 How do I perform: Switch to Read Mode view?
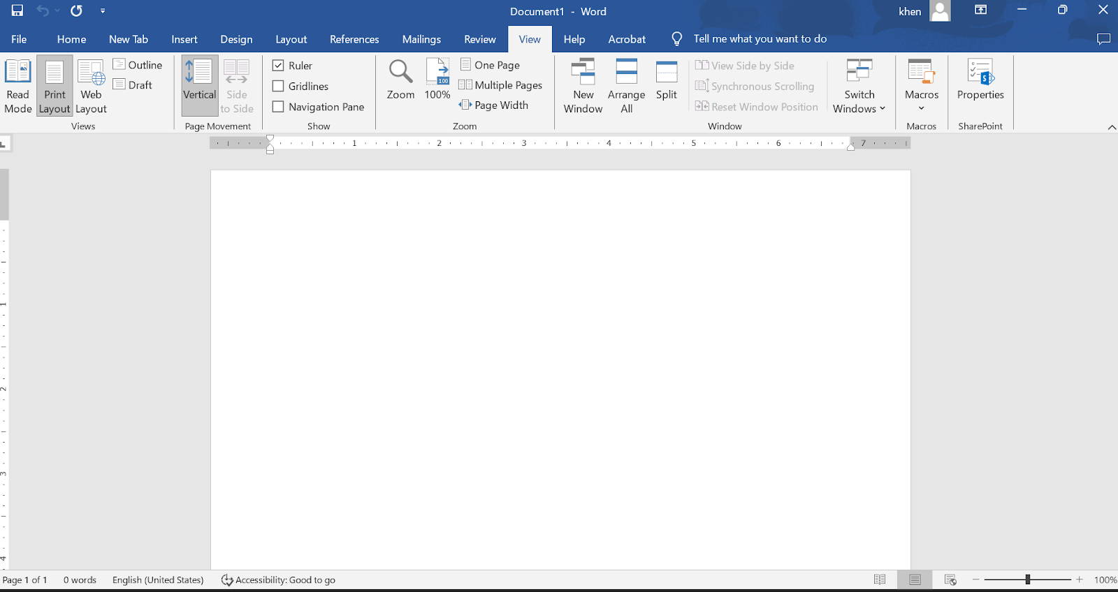[x=18, y=86]
